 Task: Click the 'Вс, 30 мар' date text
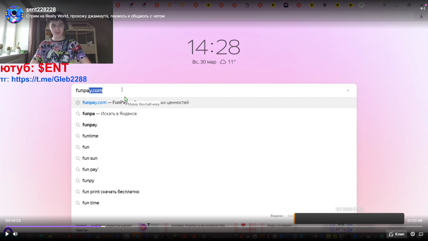204,62
